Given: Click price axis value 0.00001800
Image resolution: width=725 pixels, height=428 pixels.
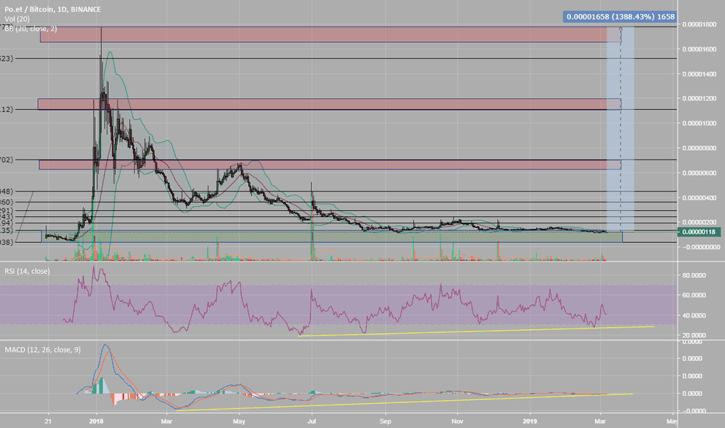Looking at the screenshot, I should point(699,24).
